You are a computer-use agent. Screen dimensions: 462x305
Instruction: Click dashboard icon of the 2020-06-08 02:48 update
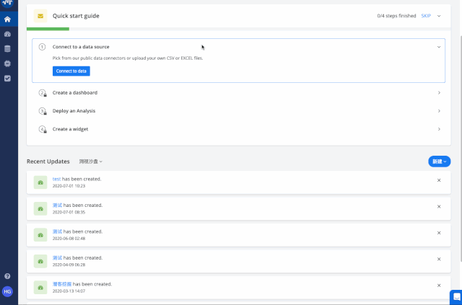point(40,235)
